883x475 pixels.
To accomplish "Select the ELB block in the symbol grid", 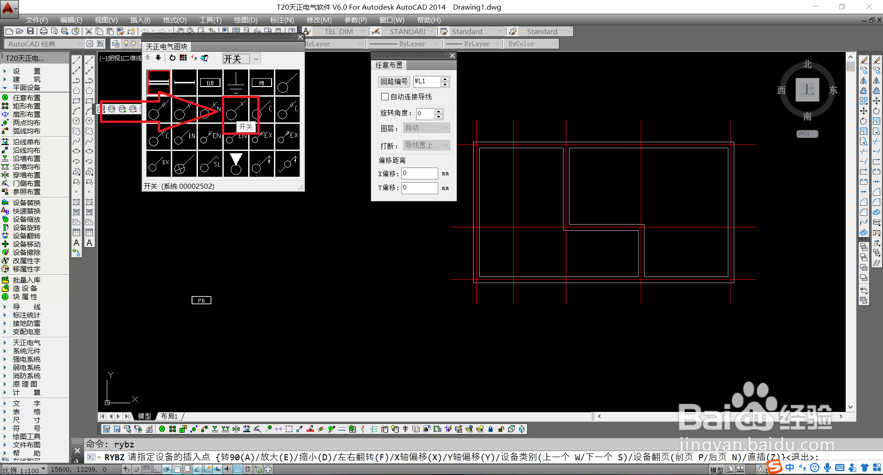I will (210, 82).
